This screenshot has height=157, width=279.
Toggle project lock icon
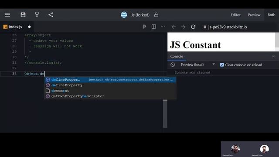pos(156,15)
